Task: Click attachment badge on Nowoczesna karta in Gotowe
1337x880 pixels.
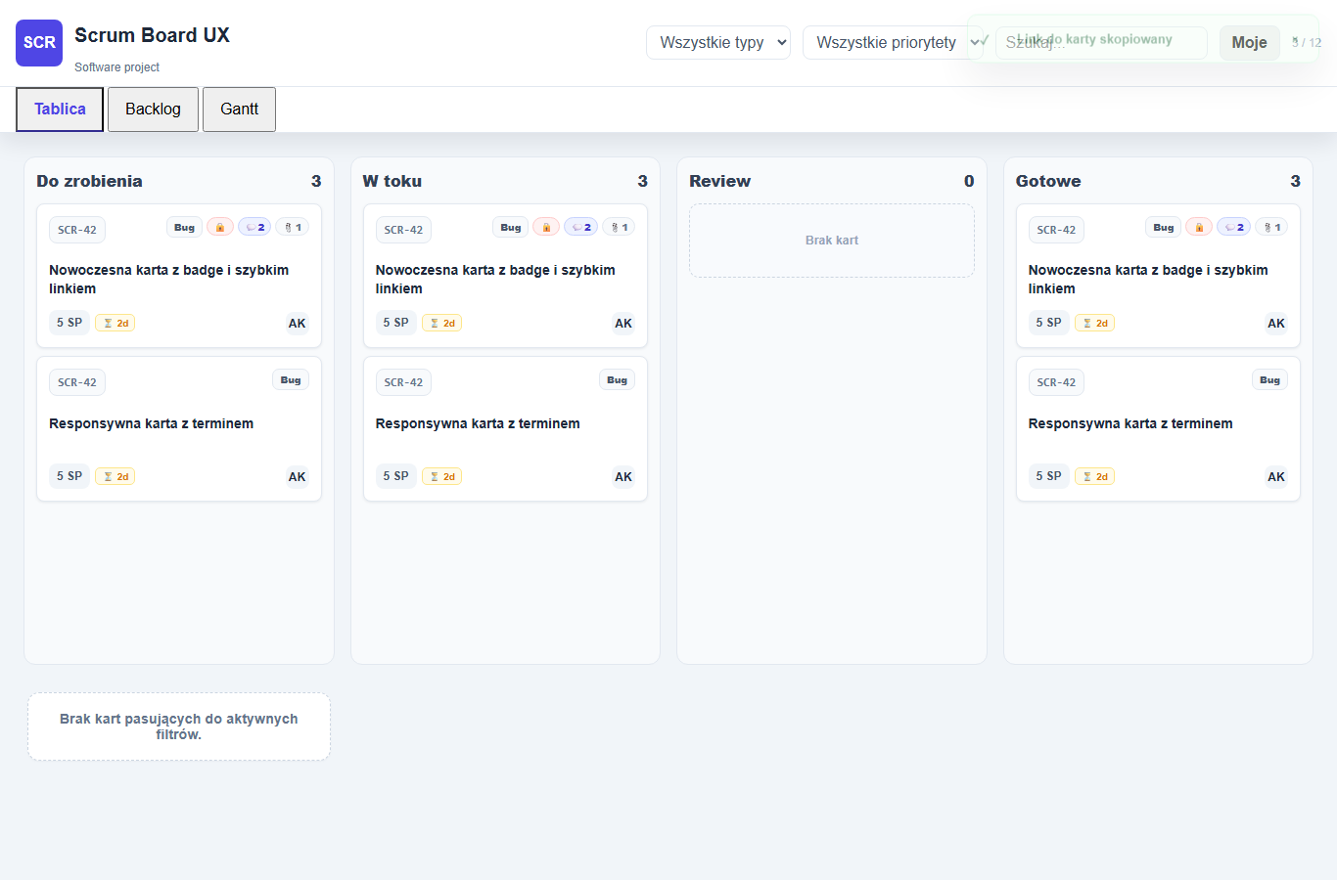Action: pos(1271,227)
